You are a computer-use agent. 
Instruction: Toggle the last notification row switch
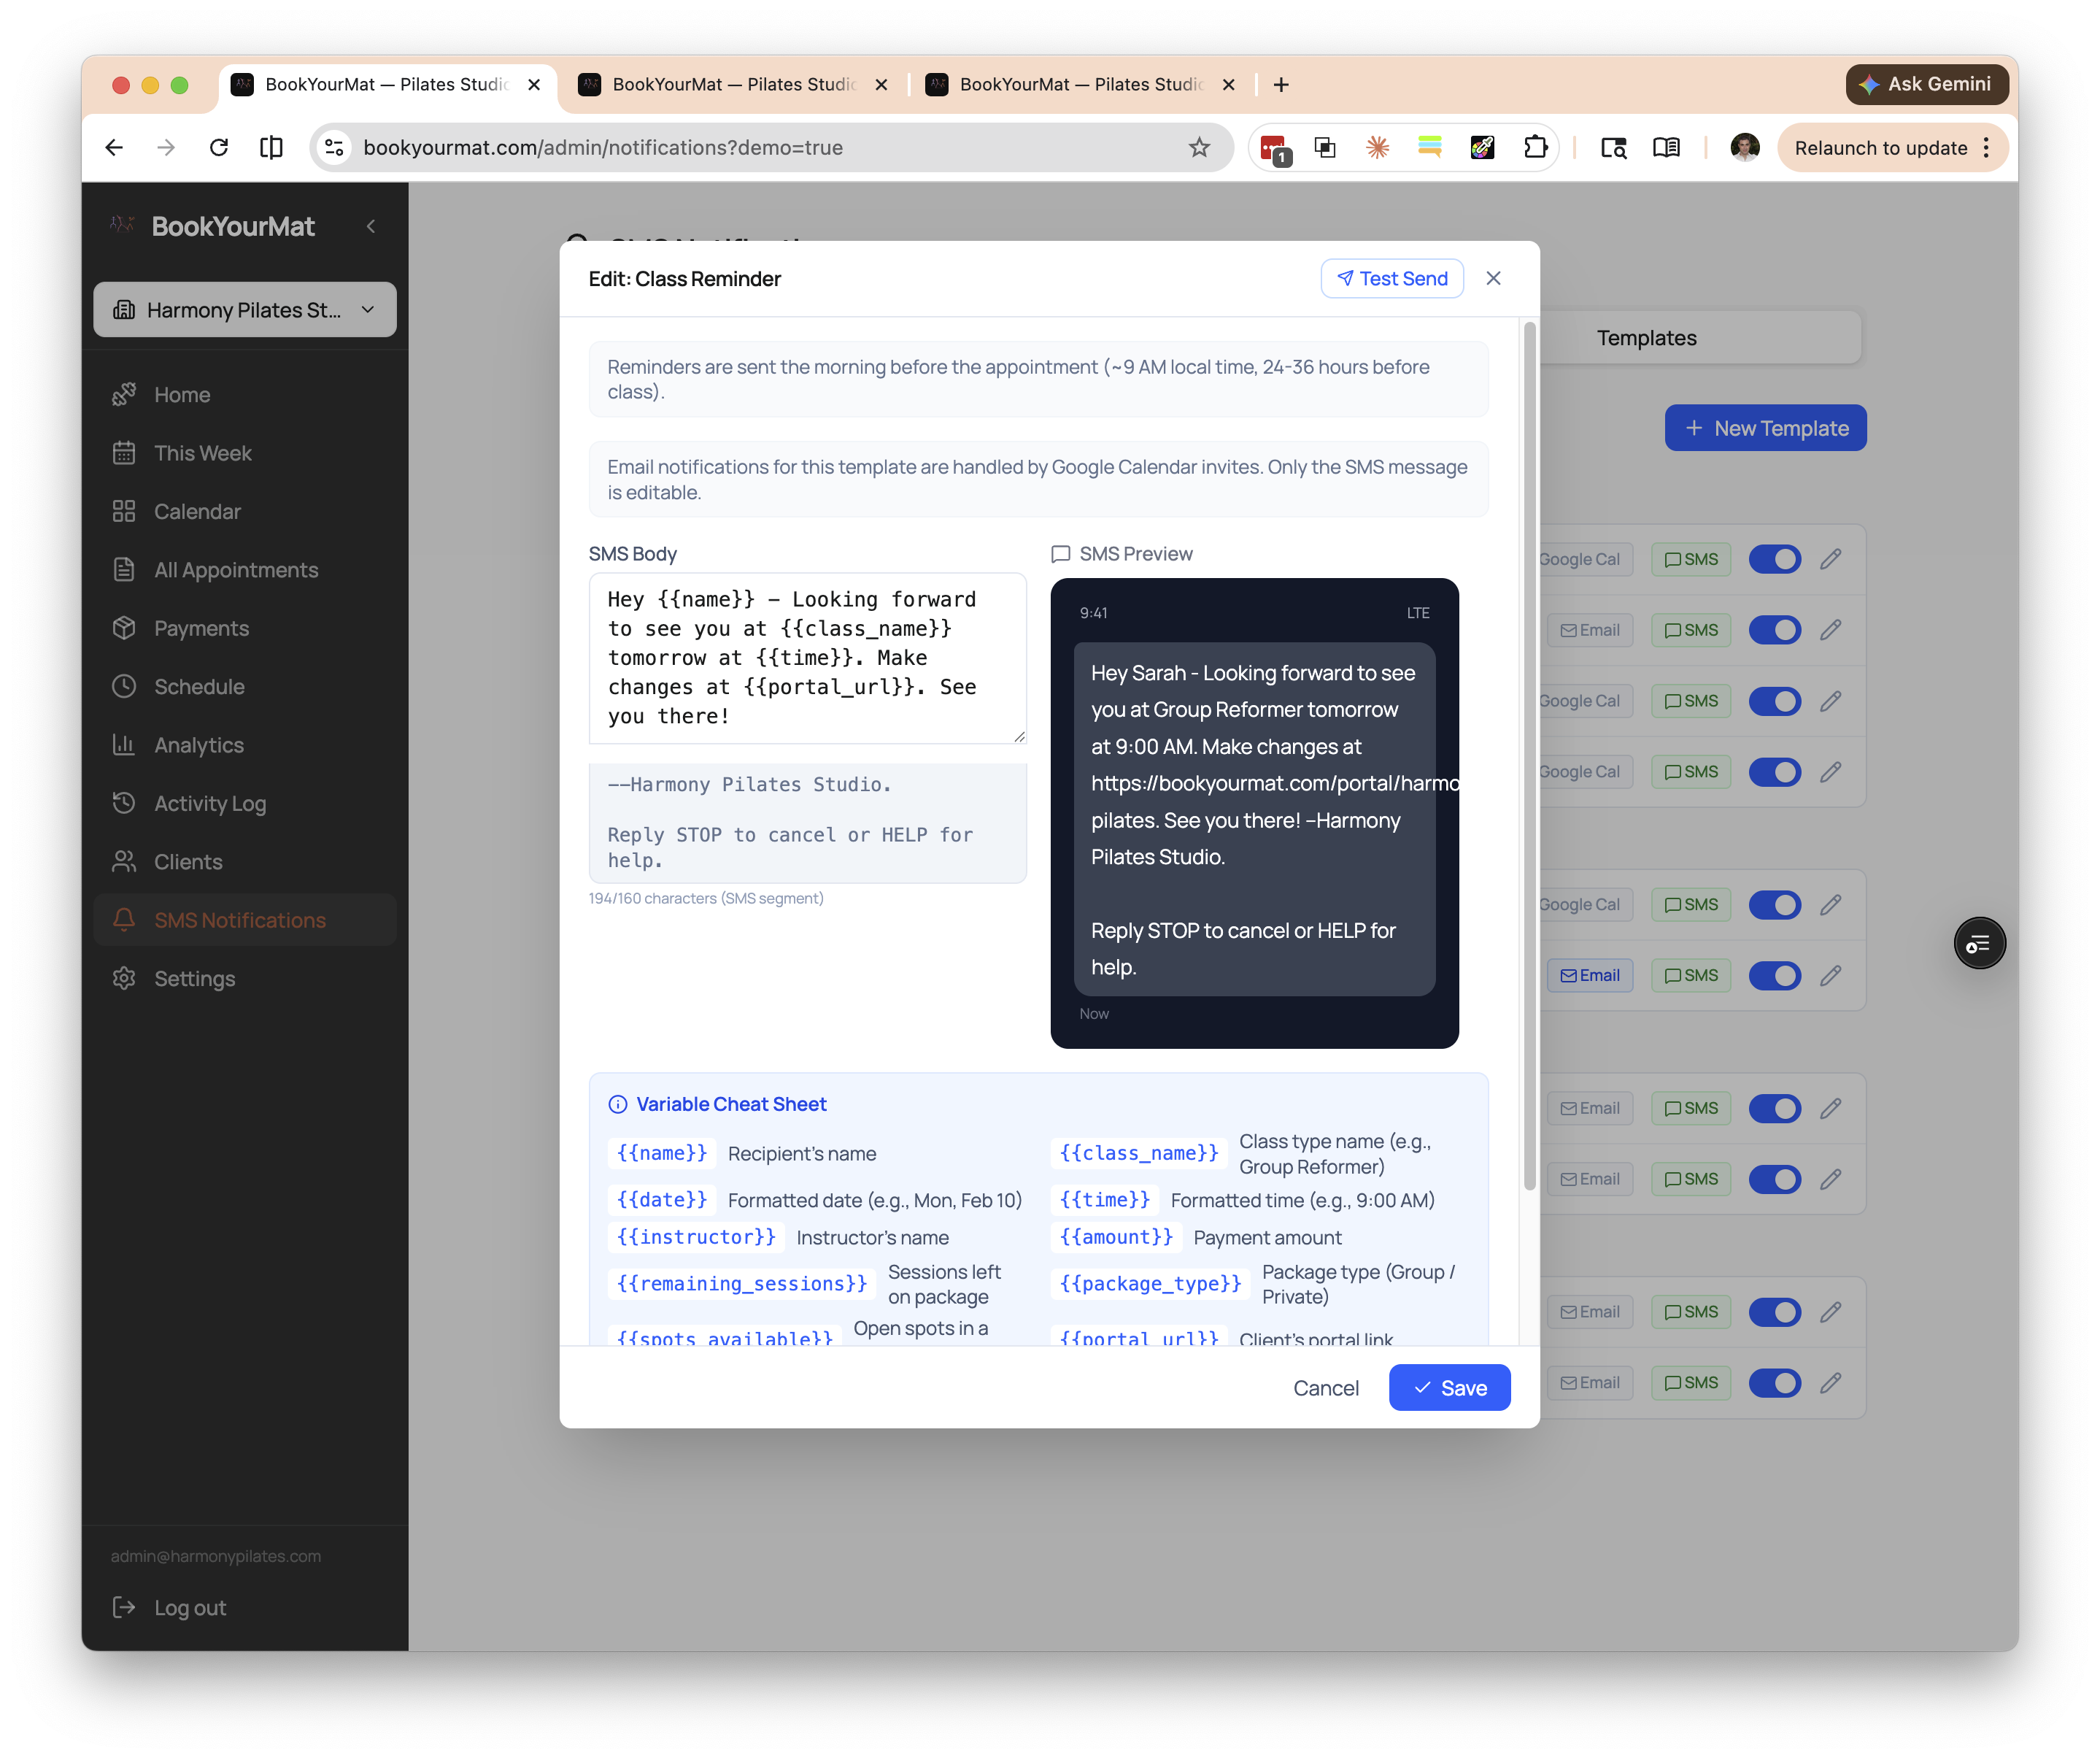tap(1774, 1383)
